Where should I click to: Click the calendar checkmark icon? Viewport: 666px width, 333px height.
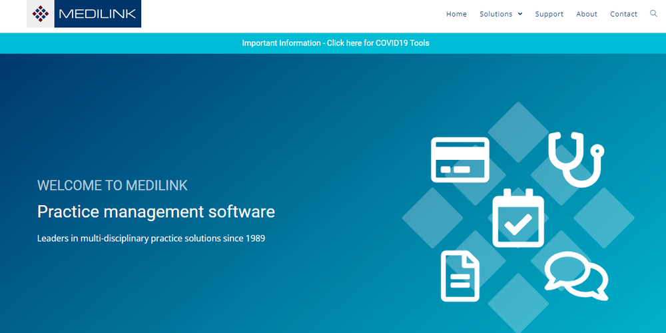(518, 218)
